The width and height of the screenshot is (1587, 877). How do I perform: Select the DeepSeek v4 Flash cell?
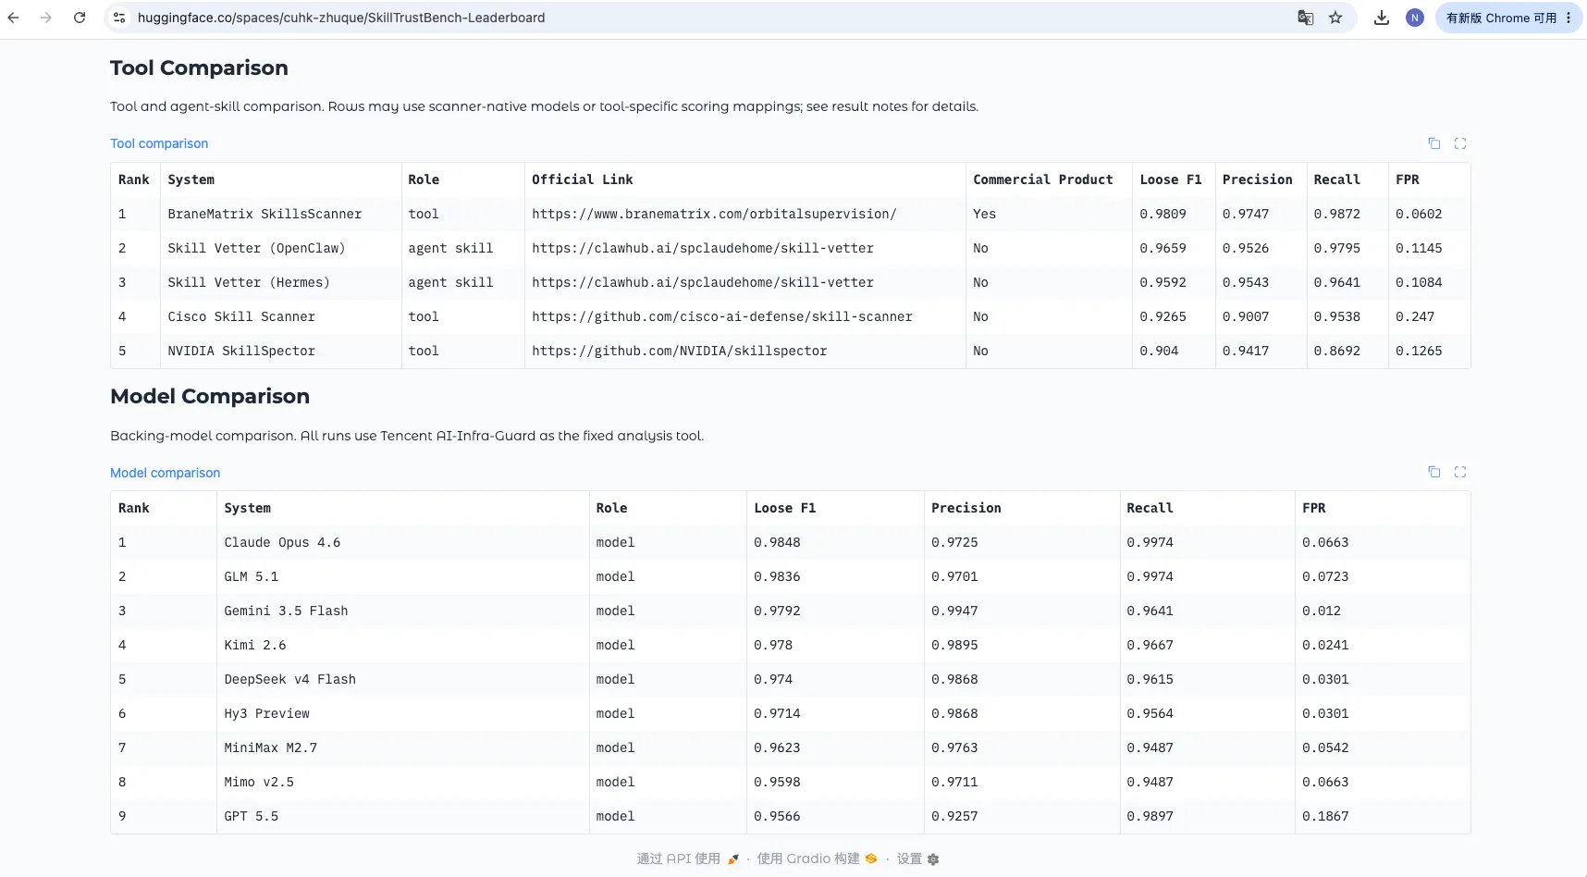[x=403, y=679]
